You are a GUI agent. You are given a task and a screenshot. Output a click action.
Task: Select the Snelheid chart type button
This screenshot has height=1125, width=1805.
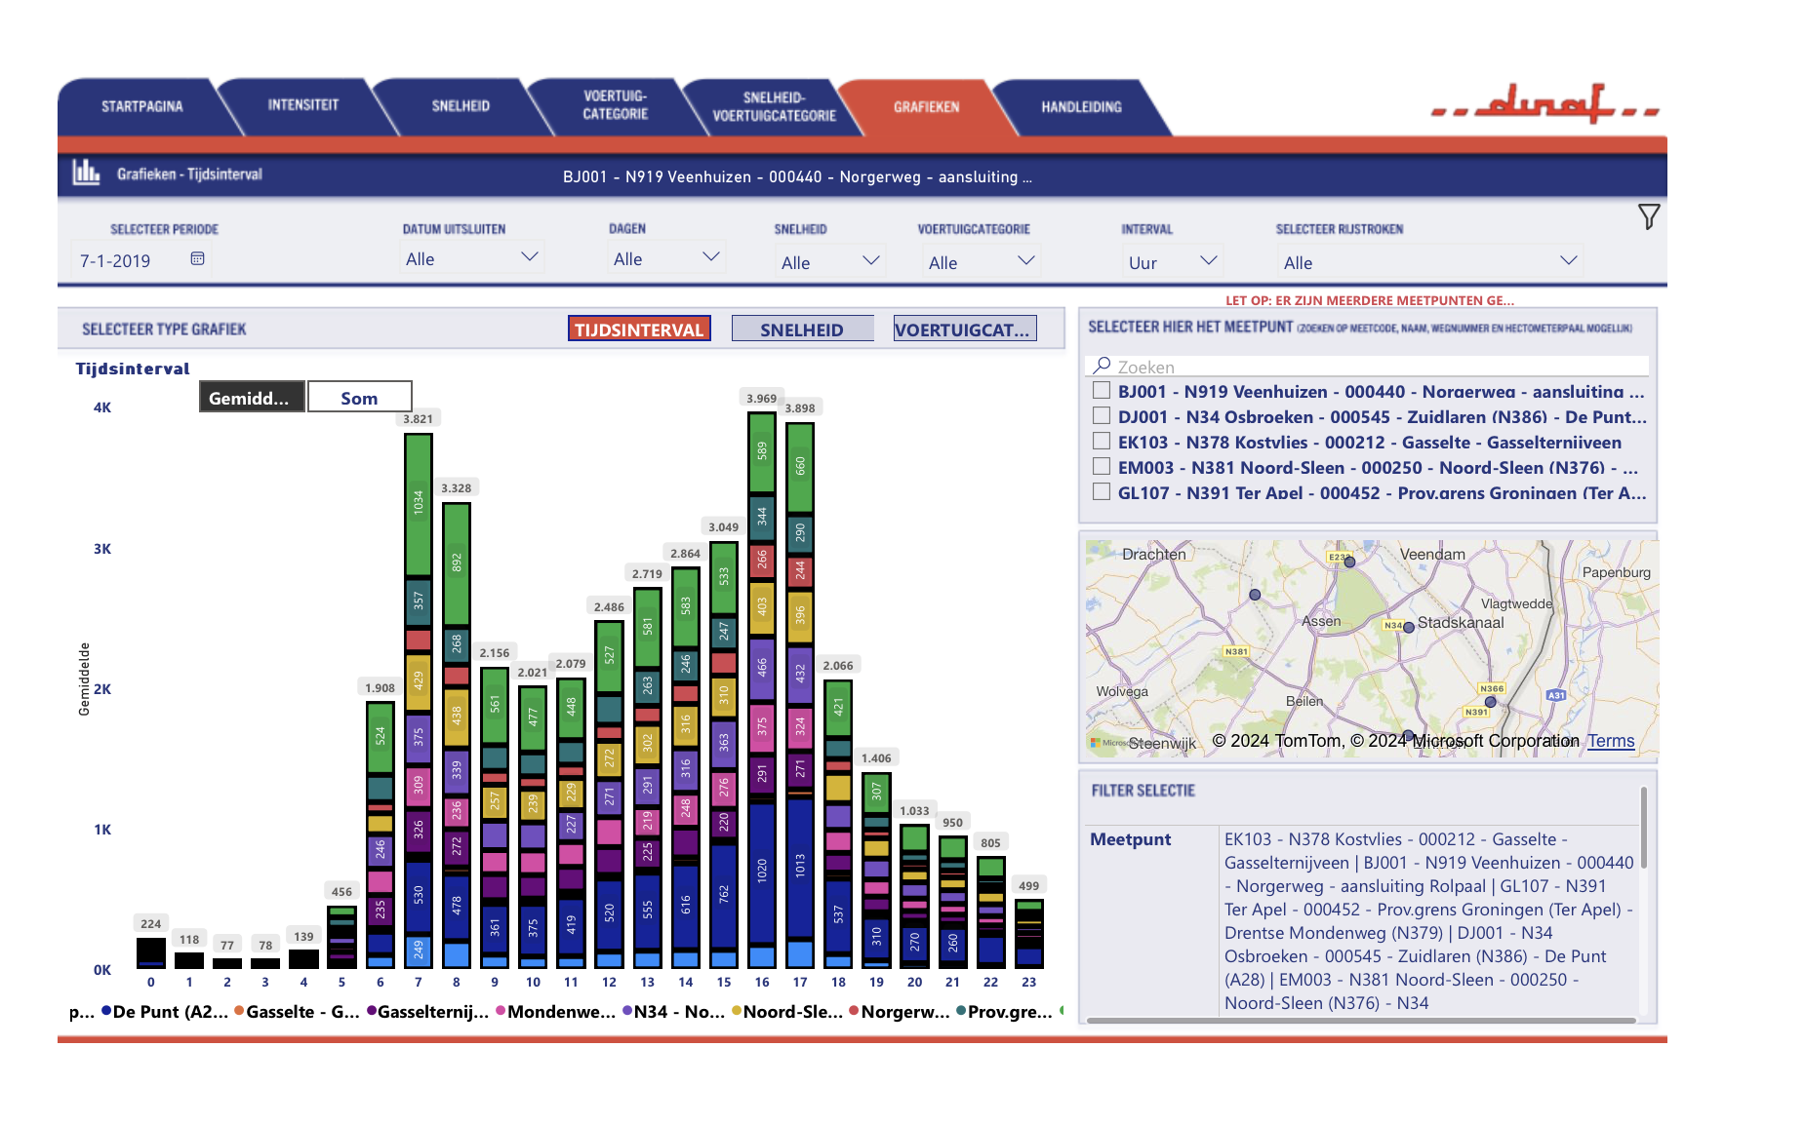point(801,330)
